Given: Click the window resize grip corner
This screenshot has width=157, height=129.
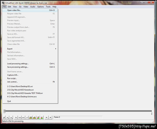Looking at the screenshot, I should [153, 122].
